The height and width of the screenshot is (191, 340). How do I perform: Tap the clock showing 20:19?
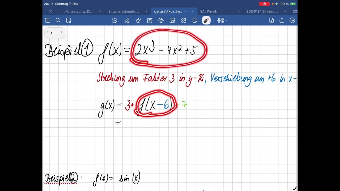click(48, 4)
